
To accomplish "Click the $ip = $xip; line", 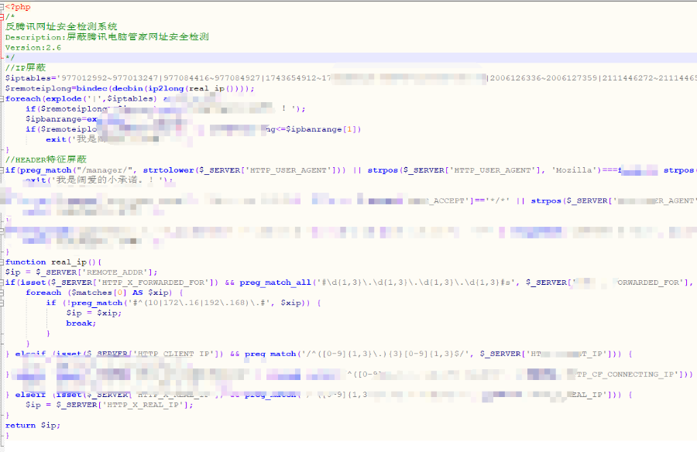I will (94, 313).
